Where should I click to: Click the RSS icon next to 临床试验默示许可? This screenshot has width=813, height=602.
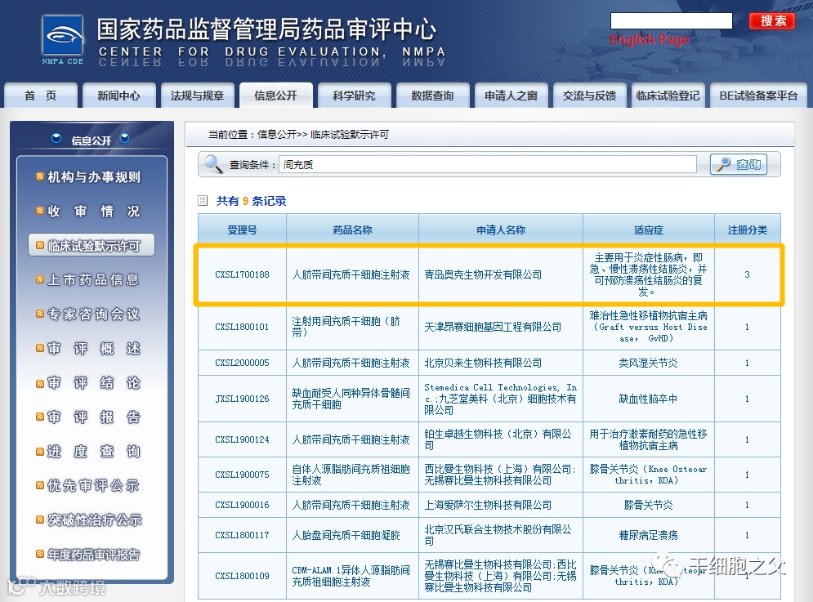(40, 245)
